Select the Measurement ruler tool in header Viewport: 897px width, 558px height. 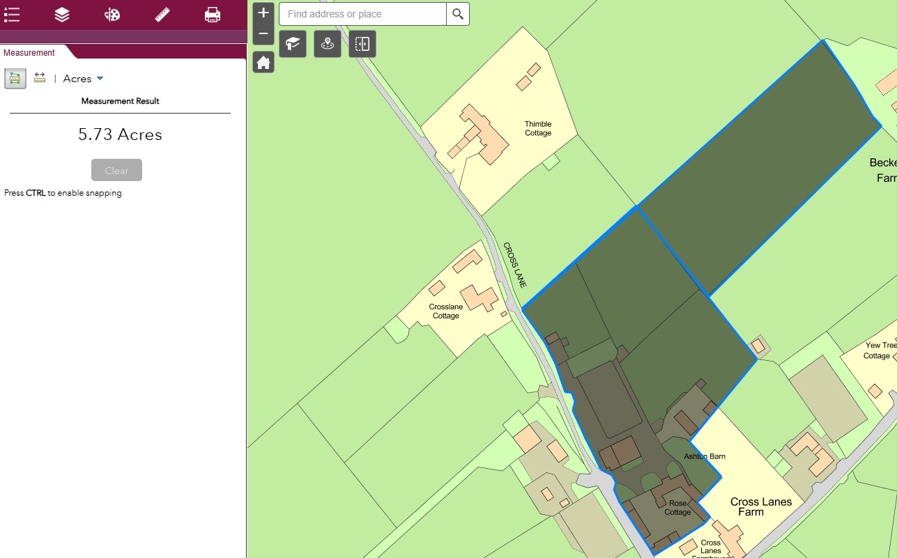162,15
